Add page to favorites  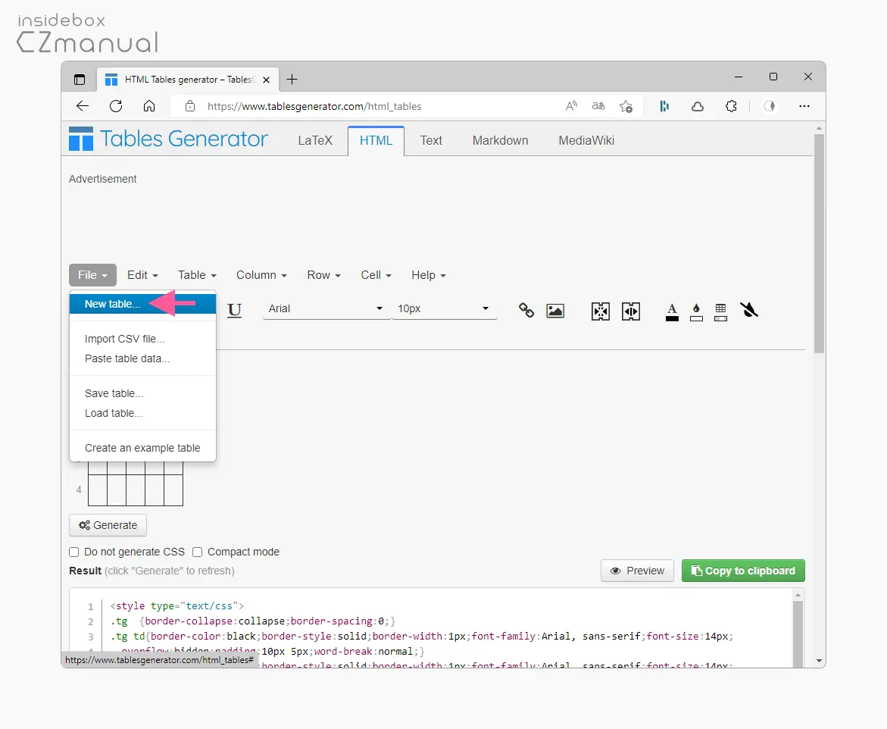(626, 106)
